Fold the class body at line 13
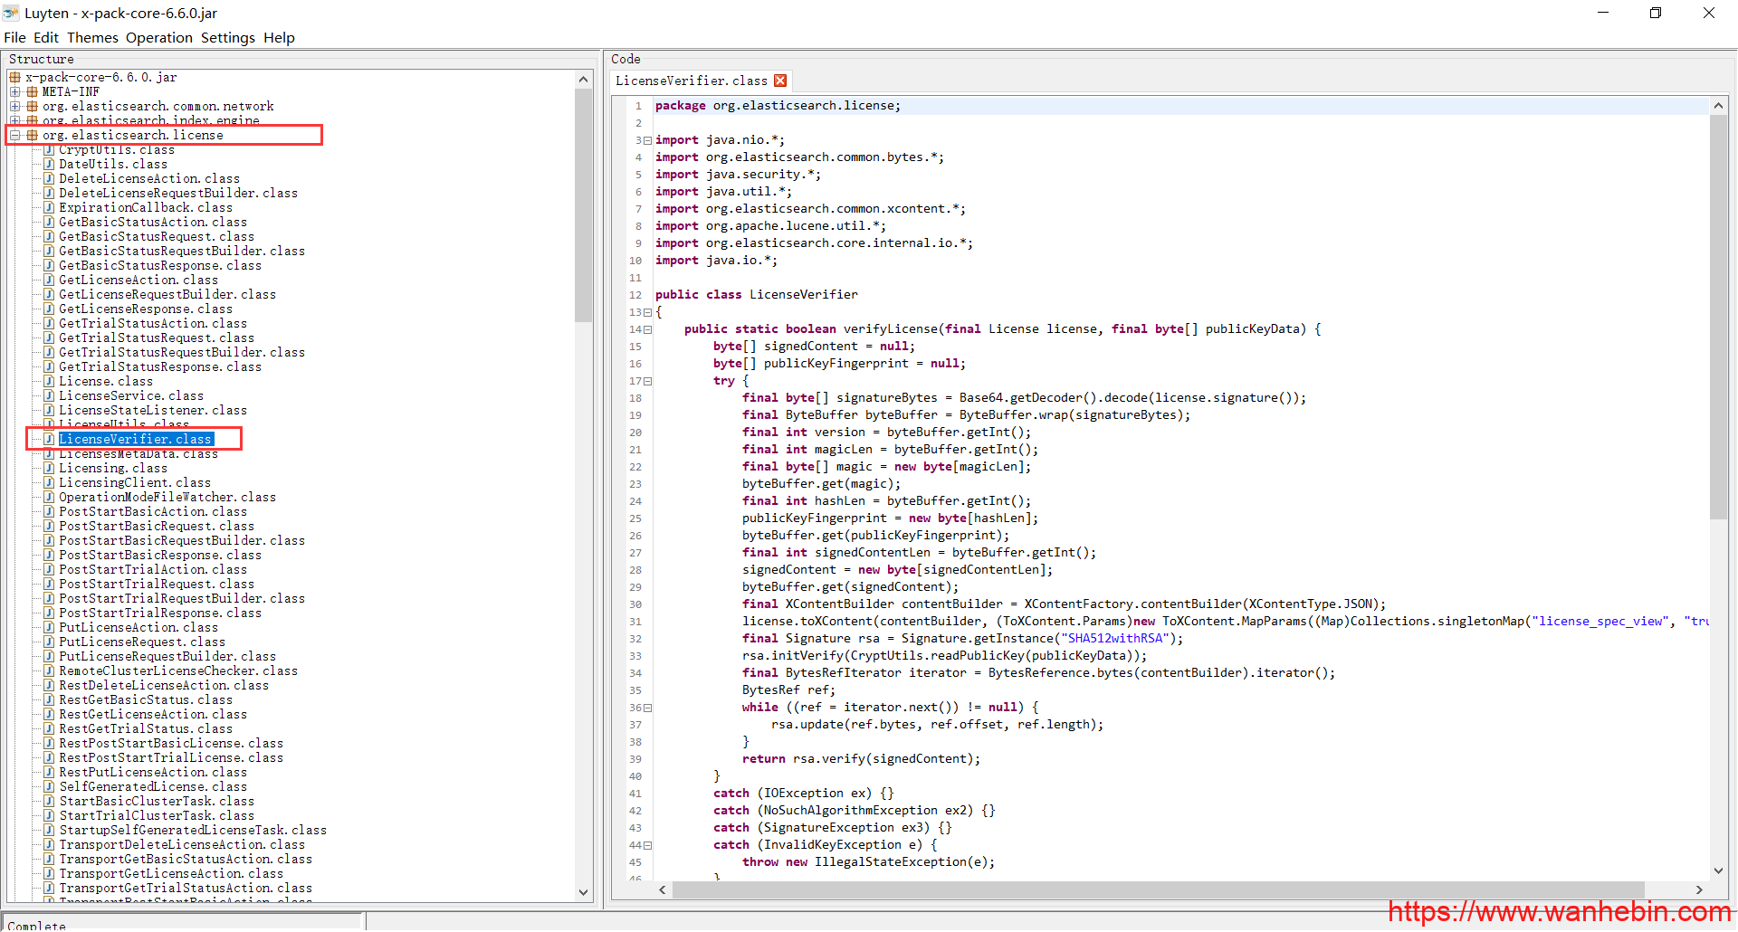 647,312
